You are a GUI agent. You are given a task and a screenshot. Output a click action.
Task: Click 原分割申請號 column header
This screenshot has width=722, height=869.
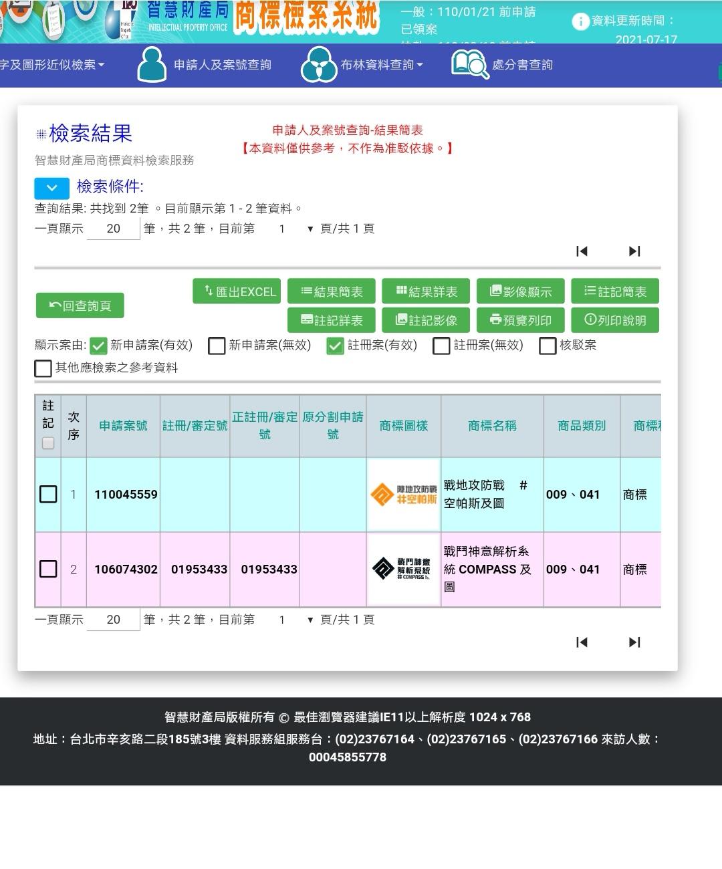[x=333, y=426]
